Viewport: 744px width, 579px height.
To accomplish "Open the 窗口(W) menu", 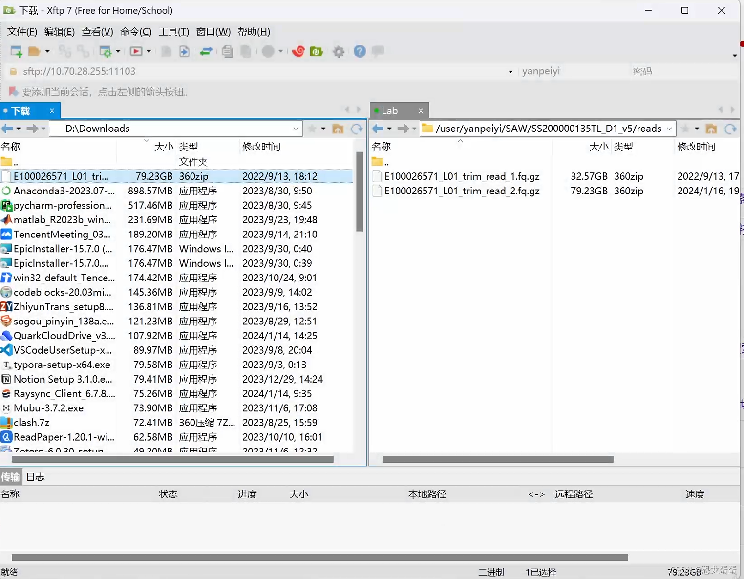I will pyautogui.click(x=213, y=32).
